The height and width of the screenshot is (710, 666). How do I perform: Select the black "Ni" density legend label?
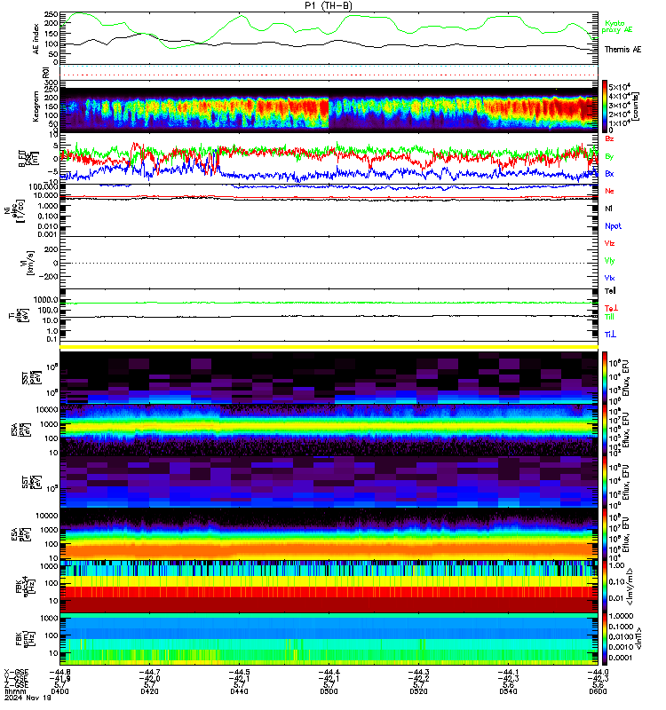pos(608,209)
